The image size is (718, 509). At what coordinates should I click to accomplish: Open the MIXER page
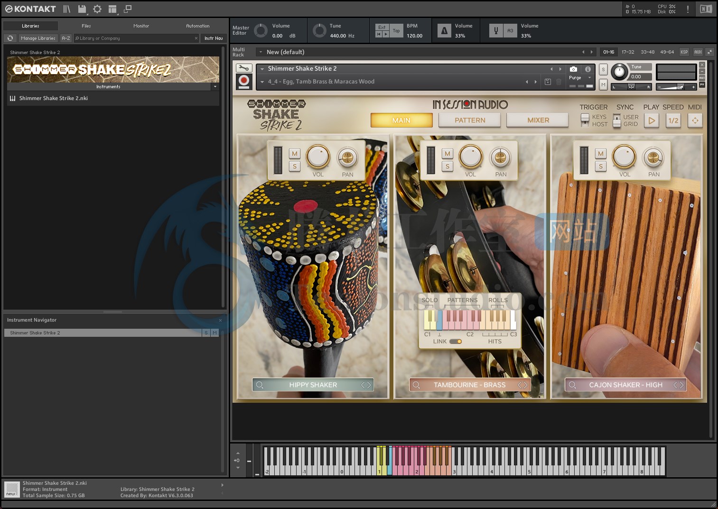(538, 120)
